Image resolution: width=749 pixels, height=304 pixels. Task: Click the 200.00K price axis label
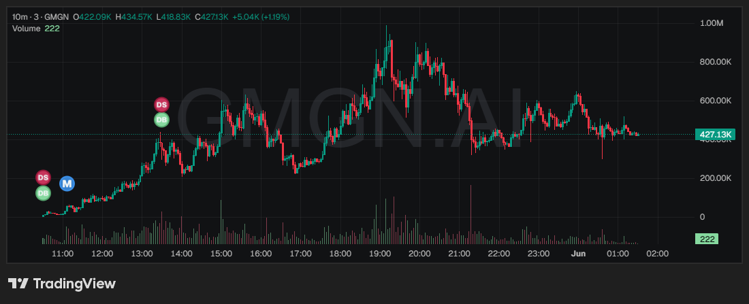[716, 178]
